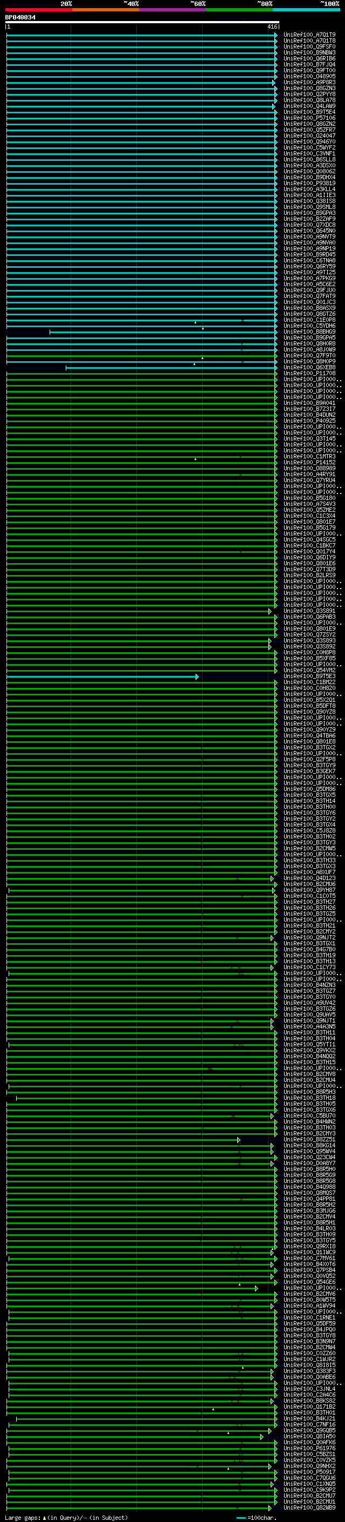Select the BP040034 query name
Viewport: 345px width, 1522px height.
click(20, 18)
